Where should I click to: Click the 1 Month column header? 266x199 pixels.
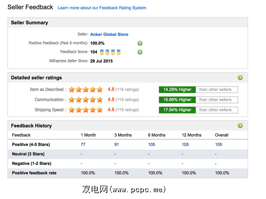88,135
